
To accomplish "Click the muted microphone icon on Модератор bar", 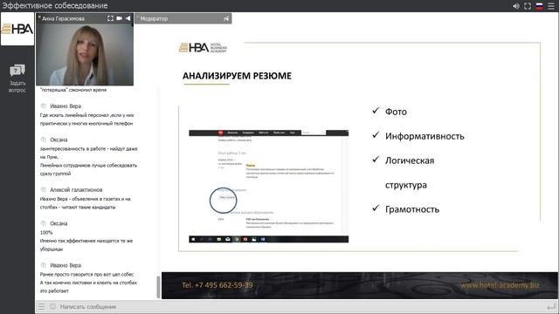I will pos(226,18).
